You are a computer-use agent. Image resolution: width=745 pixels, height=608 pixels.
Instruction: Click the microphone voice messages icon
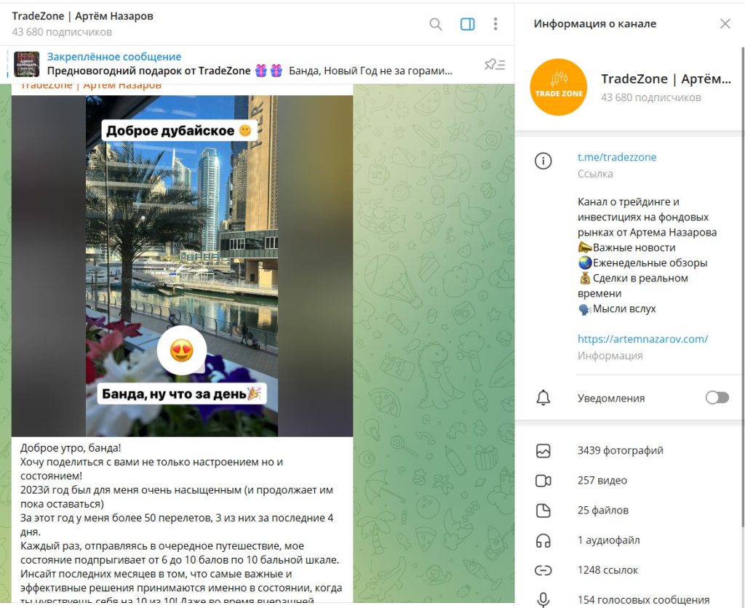point(543,599)
